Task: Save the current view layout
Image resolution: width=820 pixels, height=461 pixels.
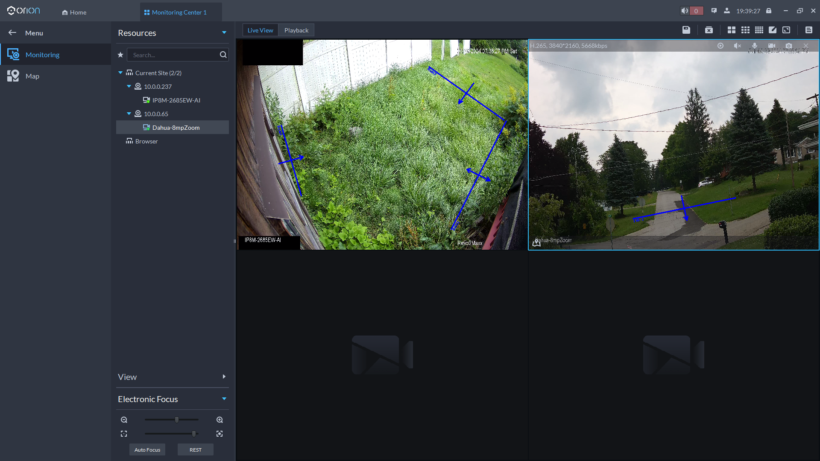Action: click(x=686, y=30)
